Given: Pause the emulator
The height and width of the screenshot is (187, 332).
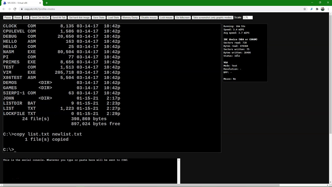Looking at the screenshot, I should pos(8,17).
